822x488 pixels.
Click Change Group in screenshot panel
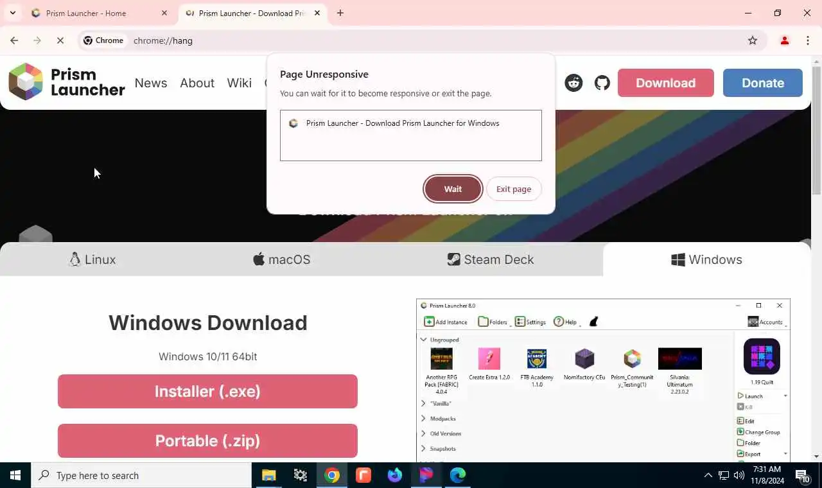pos(758,432)
